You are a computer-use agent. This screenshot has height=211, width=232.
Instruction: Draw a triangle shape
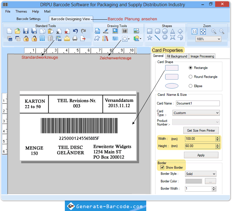coord(172,31)
